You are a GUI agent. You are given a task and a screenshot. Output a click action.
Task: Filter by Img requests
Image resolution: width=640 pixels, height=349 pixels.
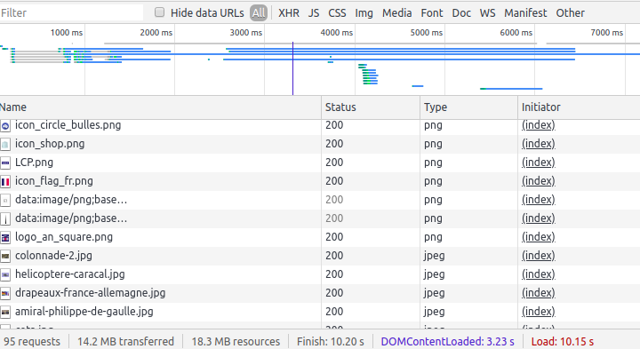click(x=364, y=13)
